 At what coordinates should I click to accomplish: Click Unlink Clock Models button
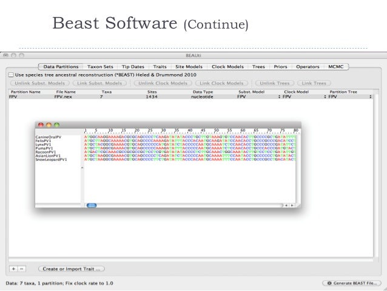(163, 83)
